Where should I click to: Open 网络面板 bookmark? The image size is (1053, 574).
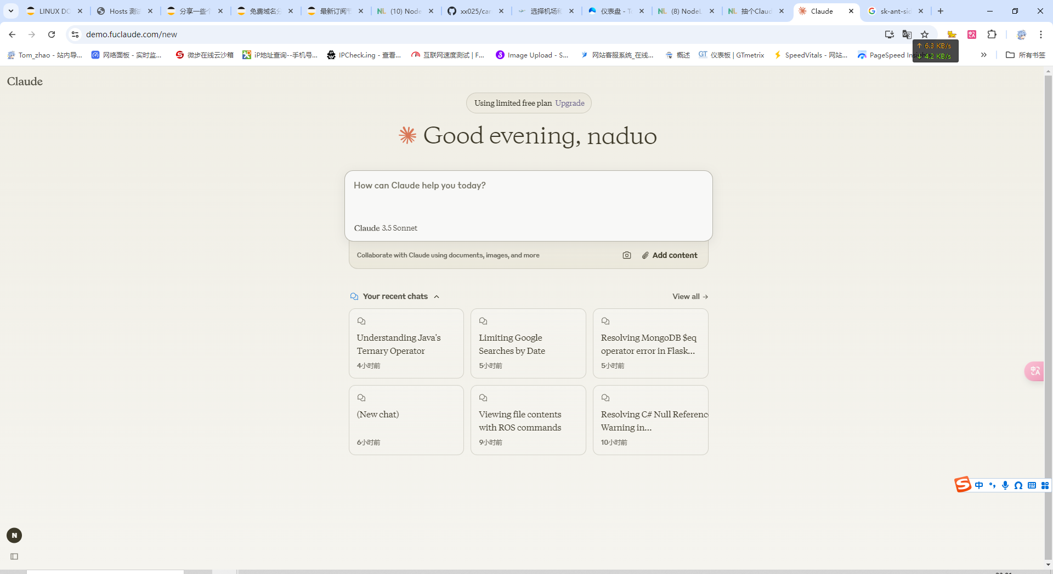[127, 55]
